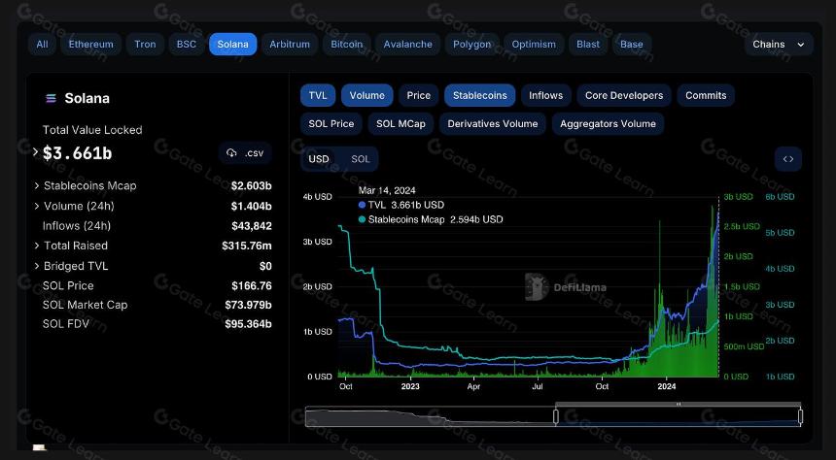
Task: Click the chart timeline overview area
Action: pos(553,416)
